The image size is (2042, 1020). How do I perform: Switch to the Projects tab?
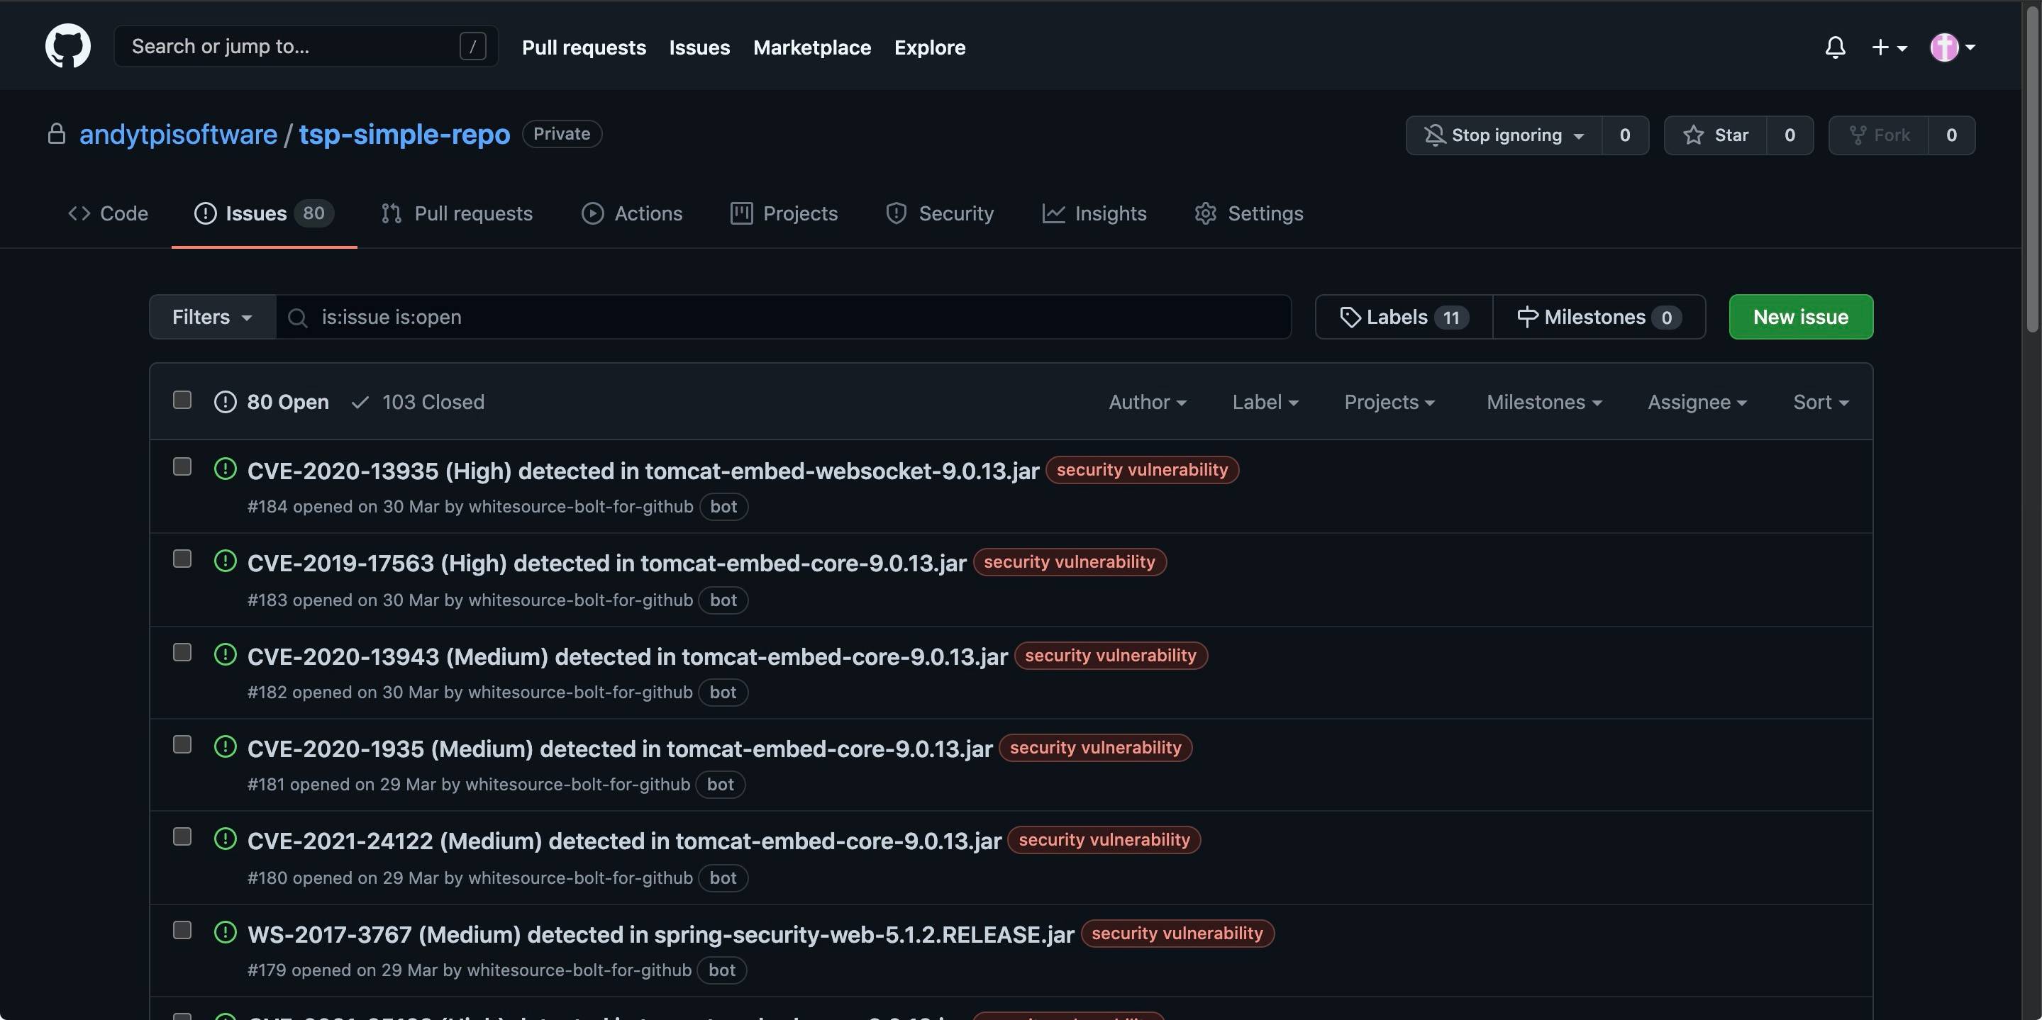784,213
